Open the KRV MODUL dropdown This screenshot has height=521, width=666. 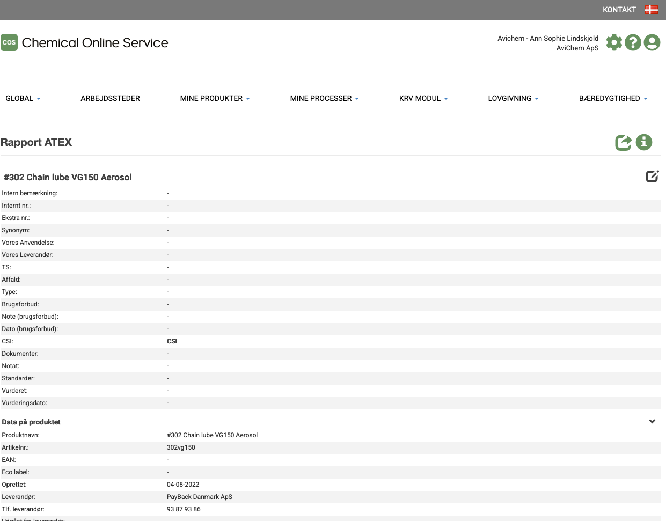423,98
